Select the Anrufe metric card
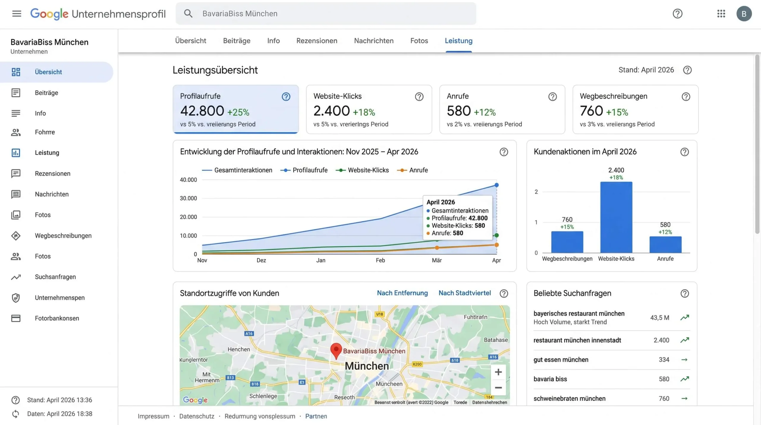Viewport: 761px width, 425px height. [502, 109]
